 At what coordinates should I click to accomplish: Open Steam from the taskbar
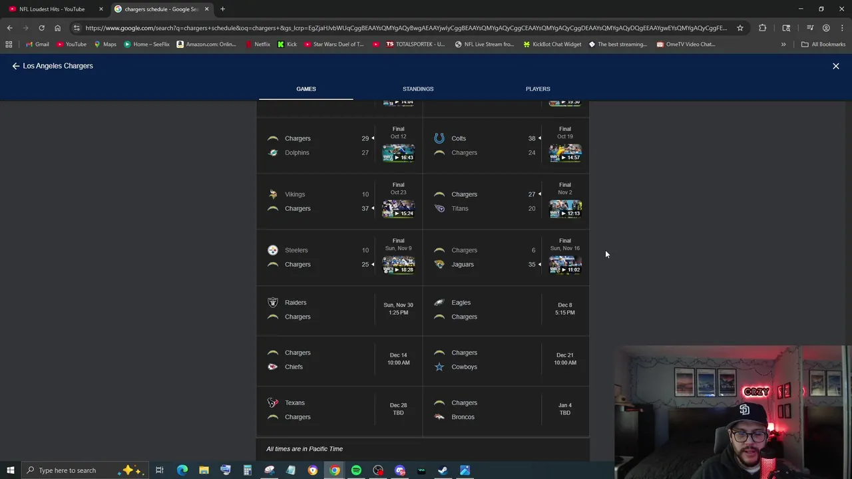click(443, 470)
